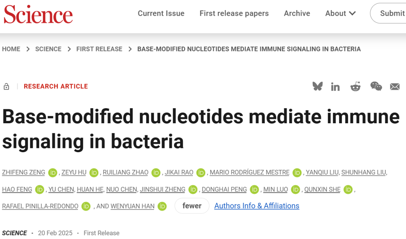Screen dimensions: 406x239
Task: Email the article using envelope icon
Action: tap(395, 87)
